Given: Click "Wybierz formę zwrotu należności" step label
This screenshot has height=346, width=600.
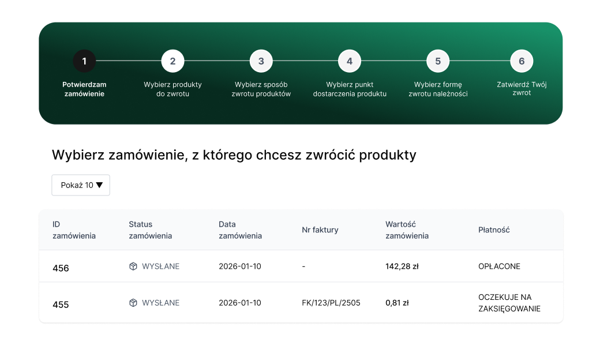Looking at the screenshot, I should tap(438, 89).
